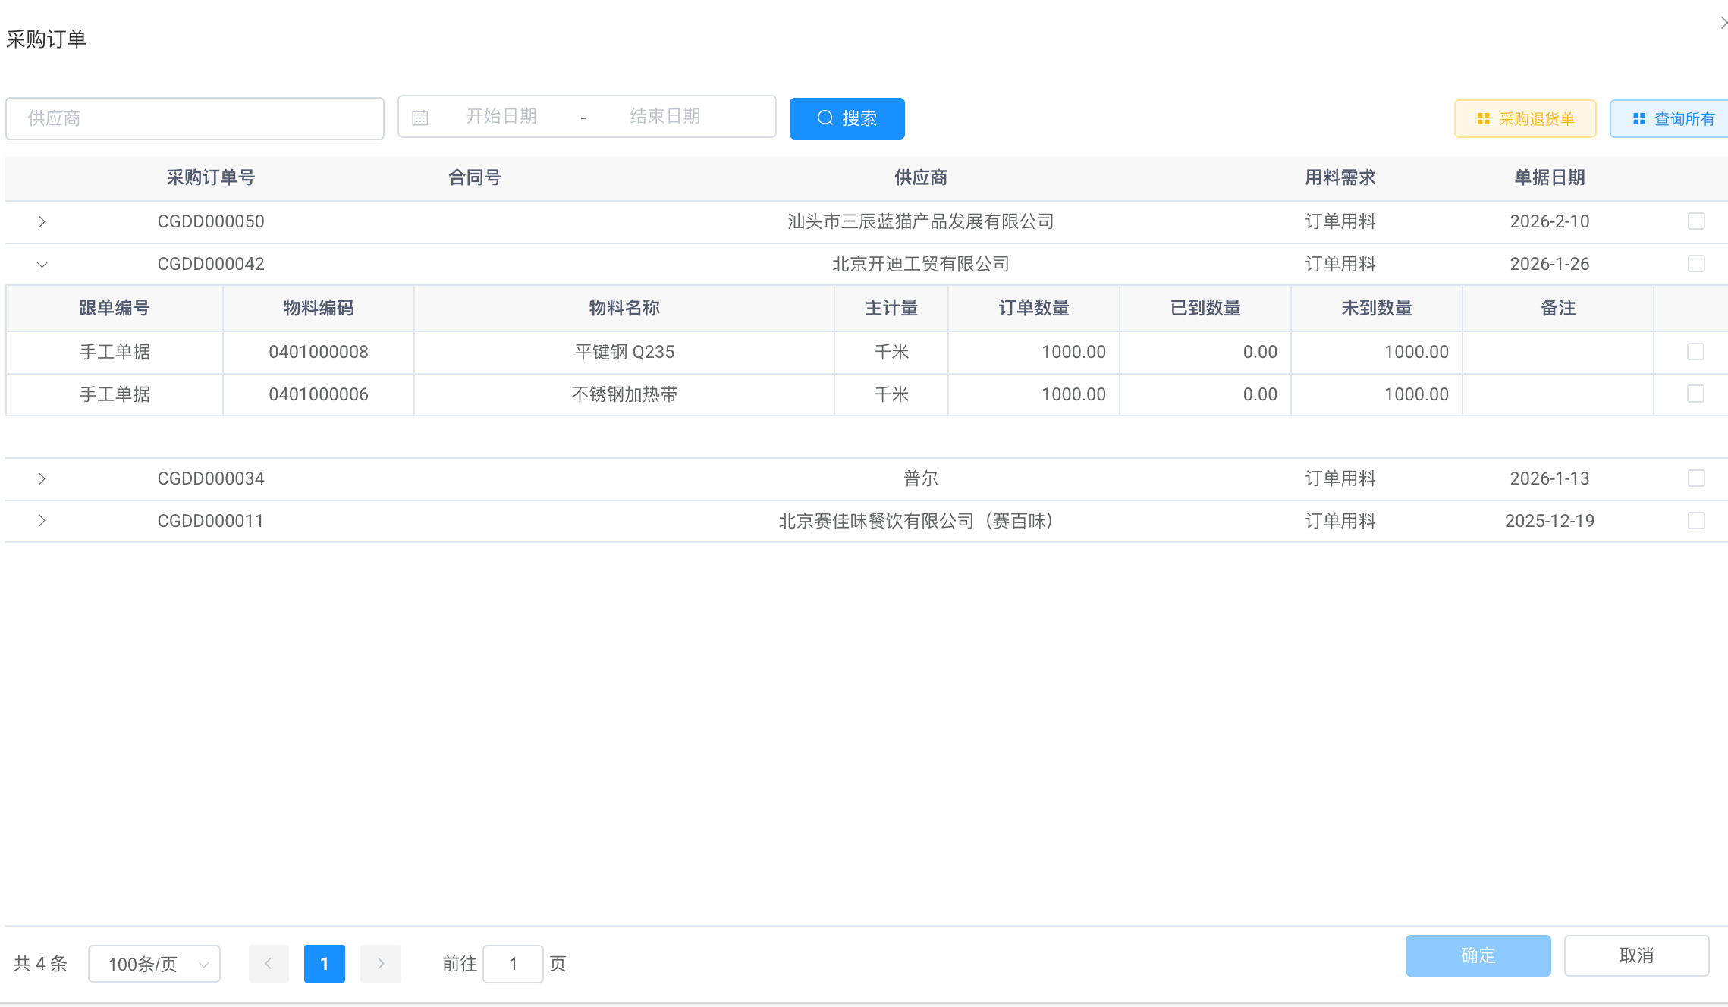1728x1007 pixels.
Task: Select the CGDD000011 order checkbox
Action: tap(1696, 521)
